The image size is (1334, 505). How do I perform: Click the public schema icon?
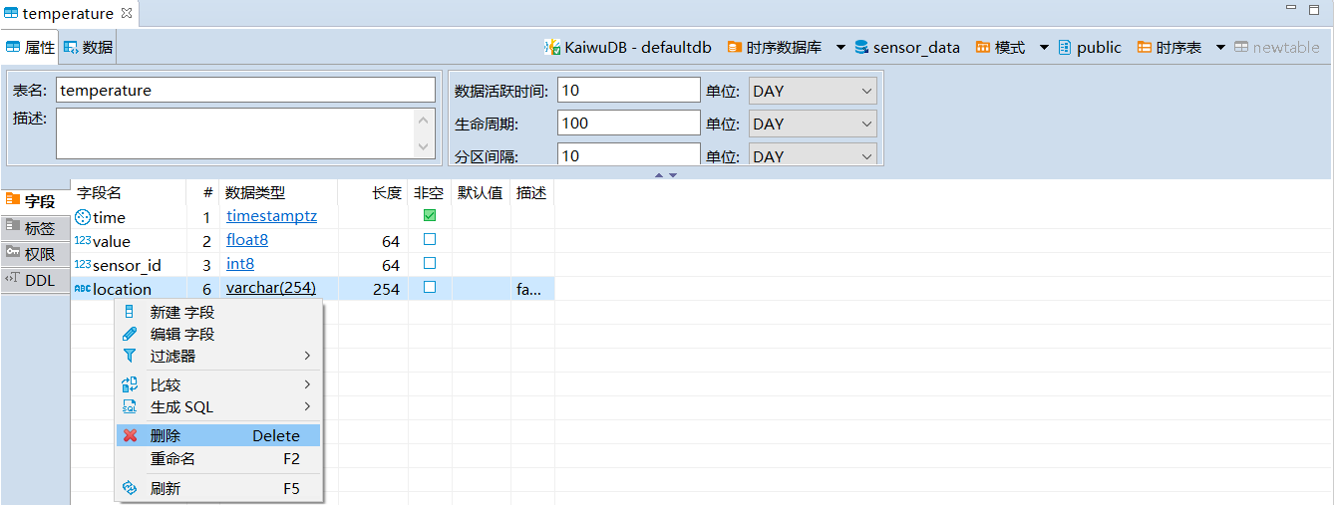point(1065,47)
